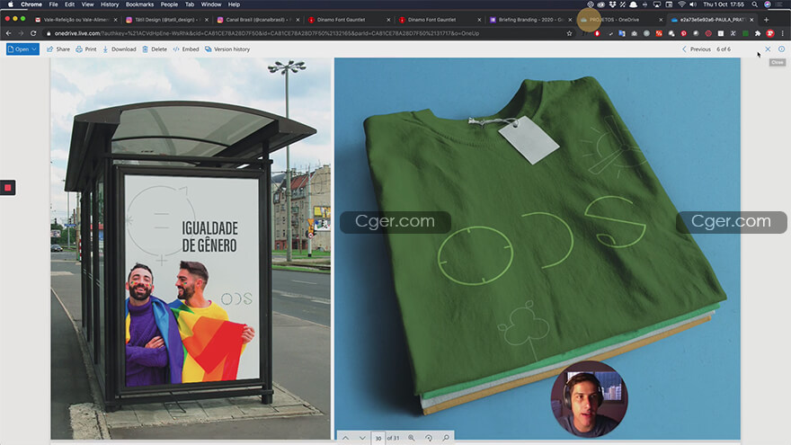Viewport: 791px width, 445px height.
Task: Open Chrome extensions puzzle icon
Action: [x=758, y=33]
